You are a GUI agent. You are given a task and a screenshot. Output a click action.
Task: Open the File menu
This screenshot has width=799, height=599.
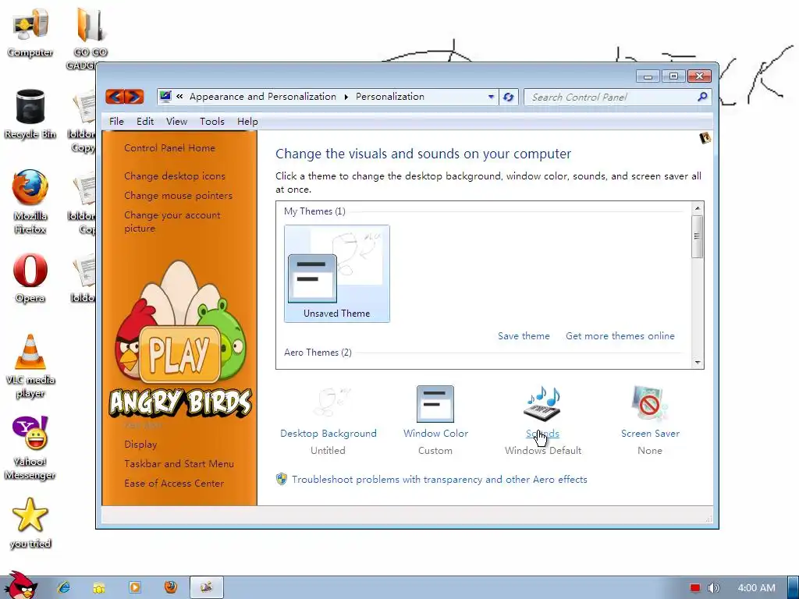click(x=116, y=121)
